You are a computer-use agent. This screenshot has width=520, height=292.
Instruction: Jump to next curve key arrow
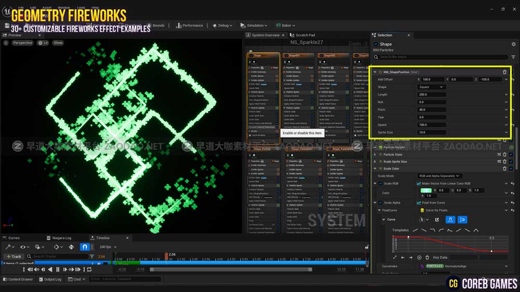coord(411,257)
